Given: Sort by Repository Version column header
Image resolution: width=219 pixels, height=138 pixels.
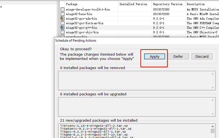Looking at the screenshot, I should 168,4.
